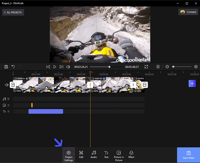The height and width of the screenshot is (163, 200).
Task: Open the Audio panel
Action: pyautogui.click(x=94, y=154)
